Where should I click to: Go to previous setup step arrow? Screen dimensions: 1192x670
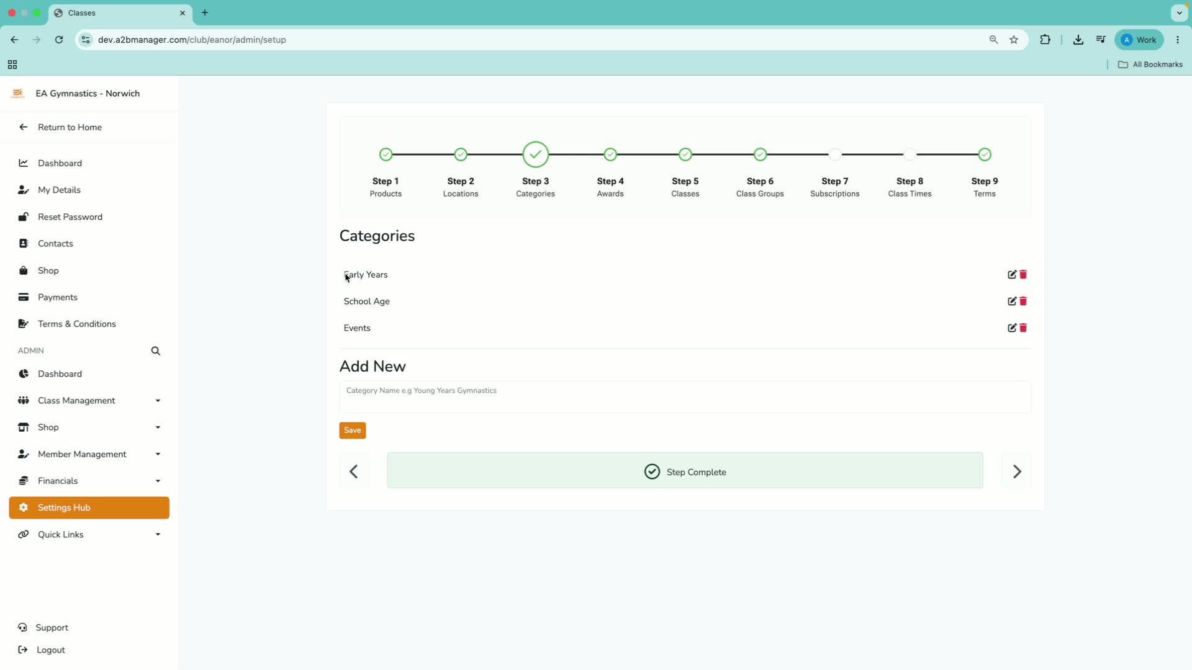(x=354, y=471)
